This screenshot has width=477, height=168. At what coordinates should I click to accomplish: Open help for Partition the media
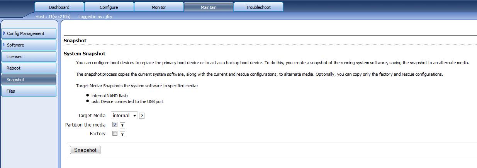click(122, 125)
